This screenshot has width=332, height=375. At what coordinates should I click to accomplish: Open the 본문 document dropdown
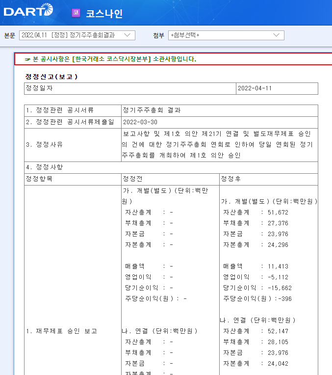pos(77,35)
